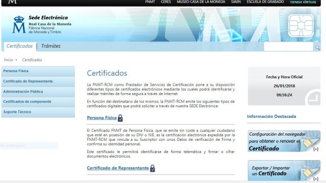
Task: Open SIAEN in the top bar
Action: coord(236,2)
